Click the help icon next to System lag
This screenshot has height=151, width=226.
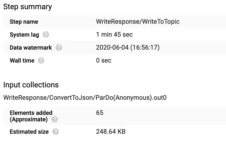click(x=46, y=35)
